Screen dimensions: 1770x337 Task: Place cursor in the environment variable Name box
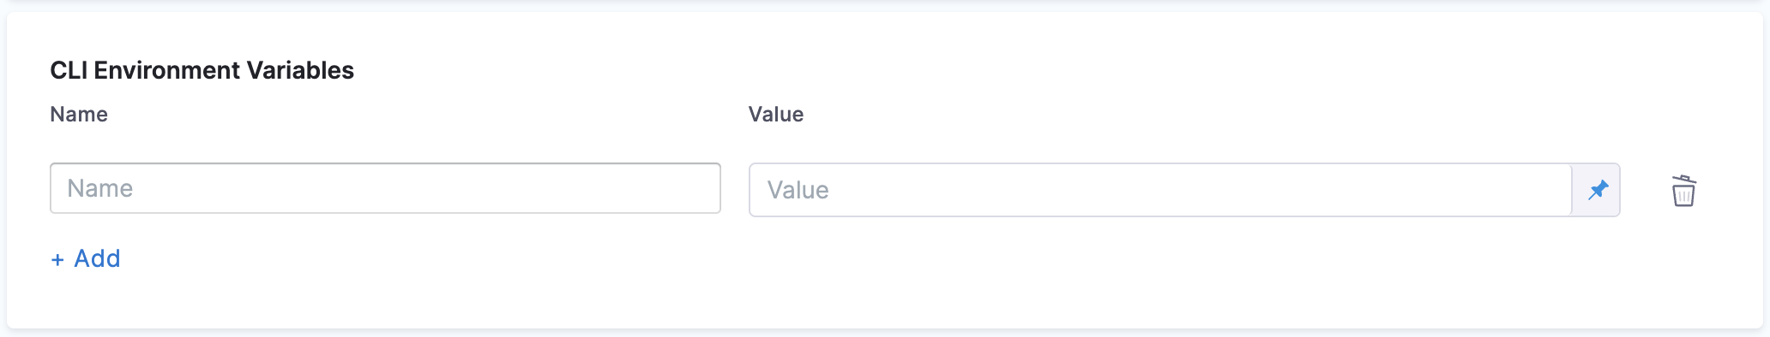point(385,188)
